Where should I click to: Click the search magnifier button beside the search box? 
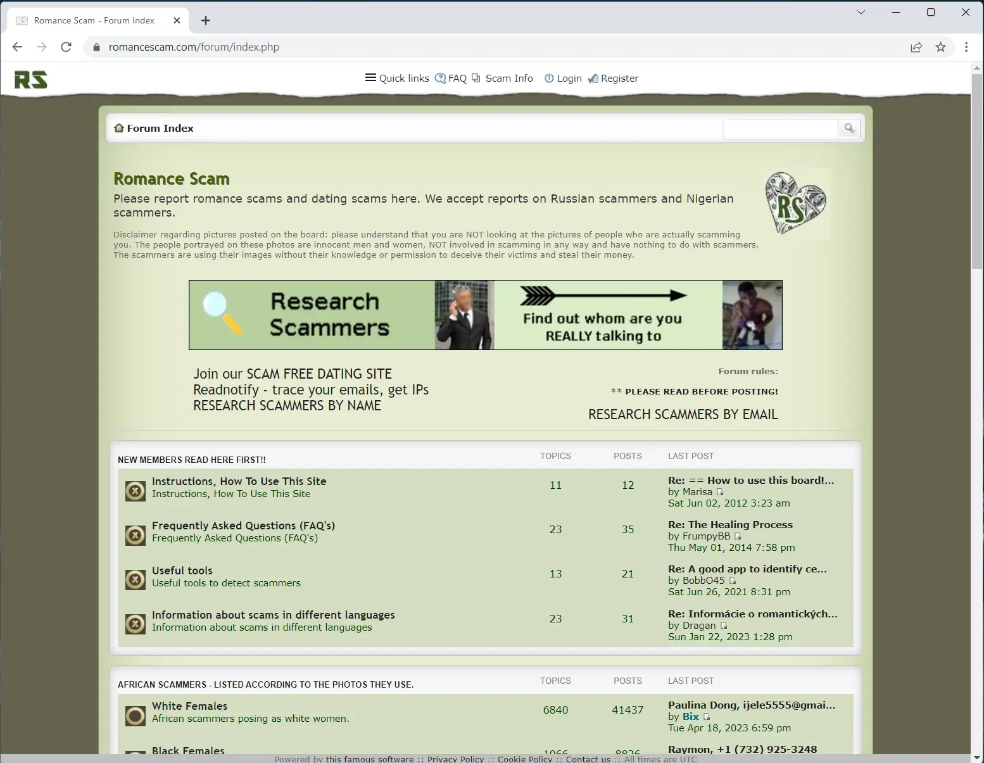tap(848, 129)
